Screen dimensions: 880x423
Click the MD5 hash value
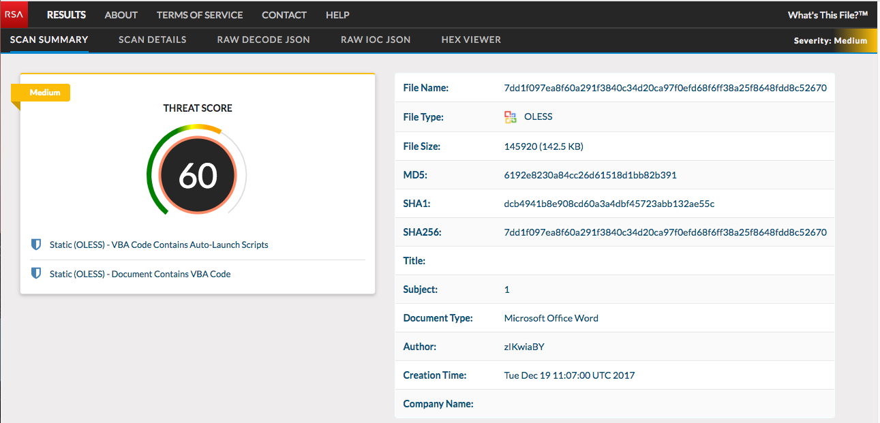tap(590, 175)
